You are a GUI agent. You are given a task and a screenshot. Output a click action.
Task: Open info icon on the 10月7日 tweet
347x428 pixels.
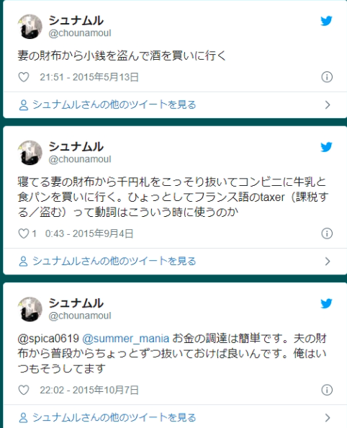click(327, 390)
